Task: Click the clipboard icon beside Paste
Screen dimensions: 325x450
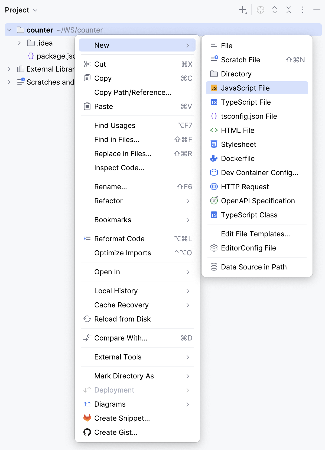Action: [x=87, y=107]
